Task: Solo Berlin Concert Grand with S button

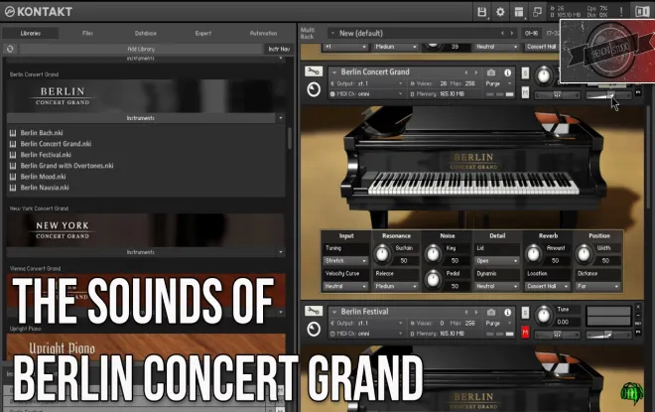Action: click(525, 73)
